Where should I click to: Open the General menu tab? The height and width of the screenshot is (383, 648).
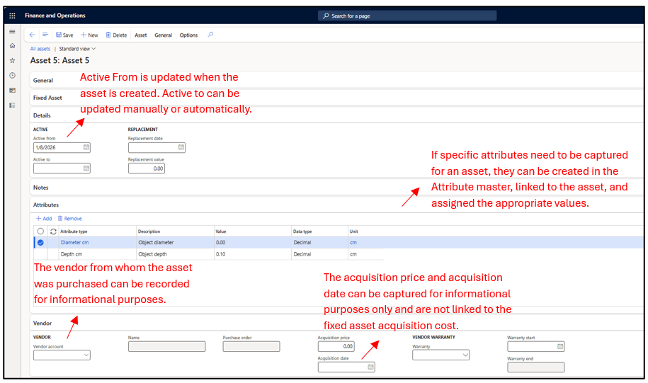point(164,35)
